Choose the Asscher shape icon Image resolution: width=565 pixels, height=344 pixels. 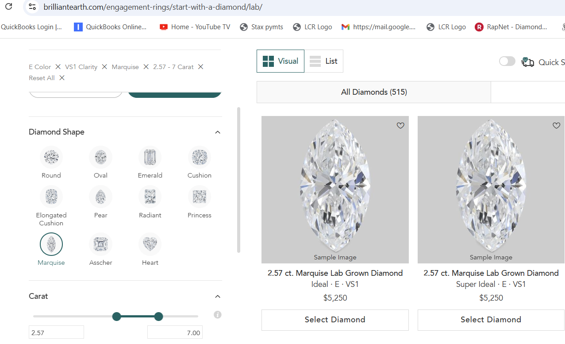[100, 244]
